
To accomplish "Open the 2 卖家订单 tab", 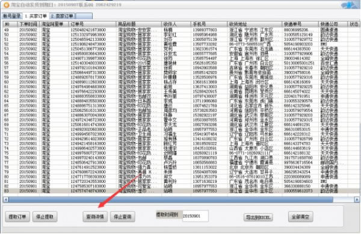I will [62, 16].
